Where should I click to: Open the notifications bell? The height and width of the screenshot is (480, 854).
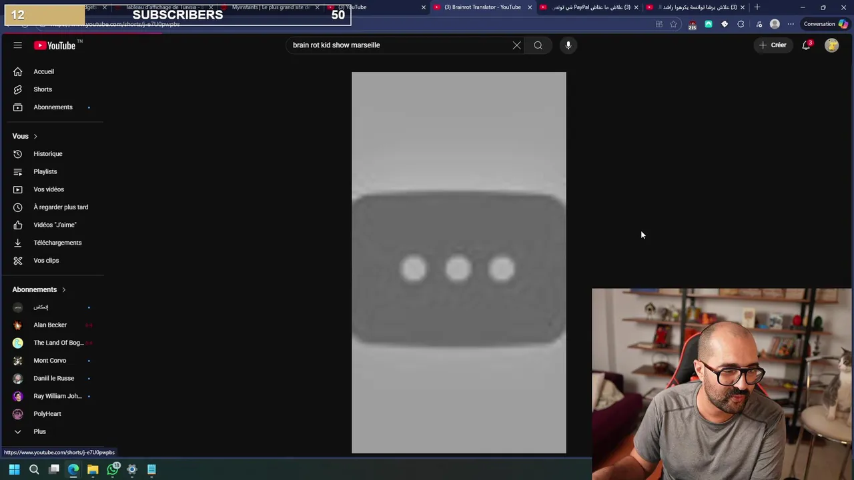(806, 45)
